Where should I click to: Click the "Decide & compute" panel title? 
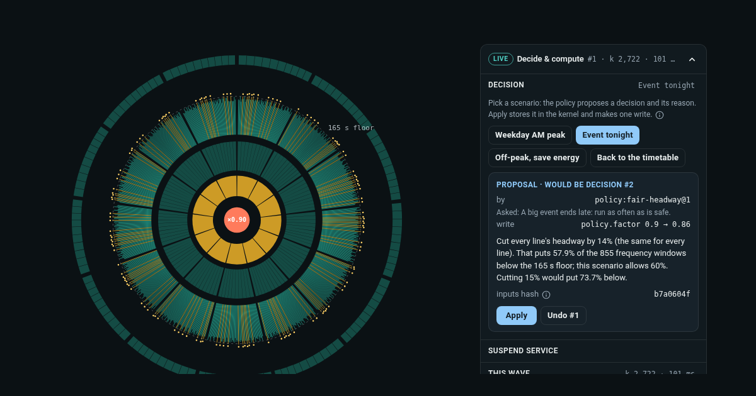click(551, 59)
